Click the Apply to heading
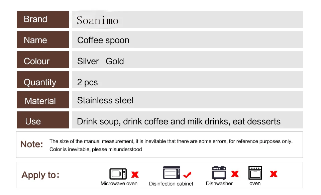Image resolution: width=321 pixels, height=195 pixels. click(40, 175)
